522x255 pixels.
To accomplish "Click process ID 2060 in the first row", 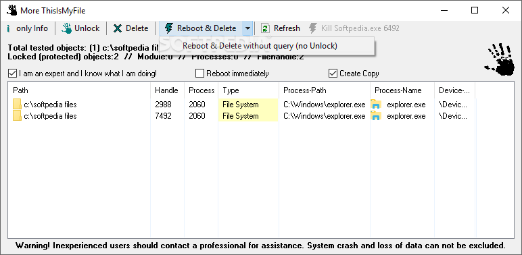I will (197, 105).
